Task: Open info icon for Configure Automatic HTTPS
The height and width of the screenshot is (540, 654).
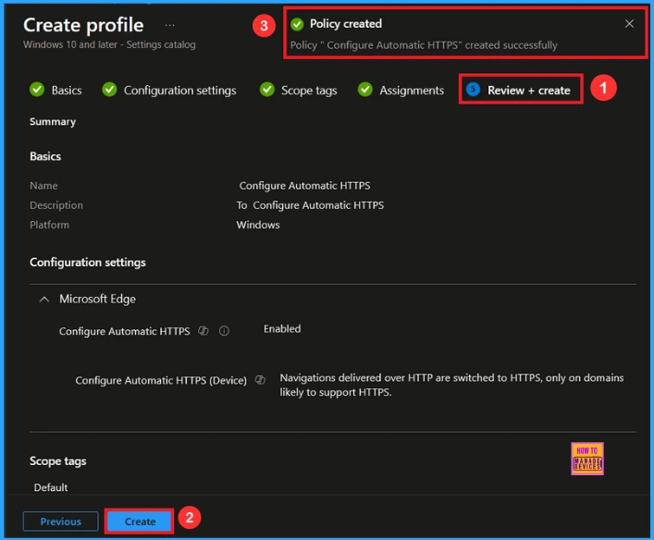Action: click(x=224, y=331)
